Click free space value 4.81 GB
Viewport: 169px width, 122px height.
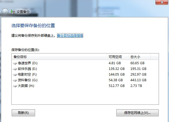tap(115, 63)
